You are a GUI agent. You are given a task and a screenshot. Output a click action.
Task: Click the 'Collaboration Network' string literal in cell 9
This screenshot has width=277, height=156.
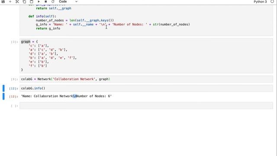click(x=74, y=79)
